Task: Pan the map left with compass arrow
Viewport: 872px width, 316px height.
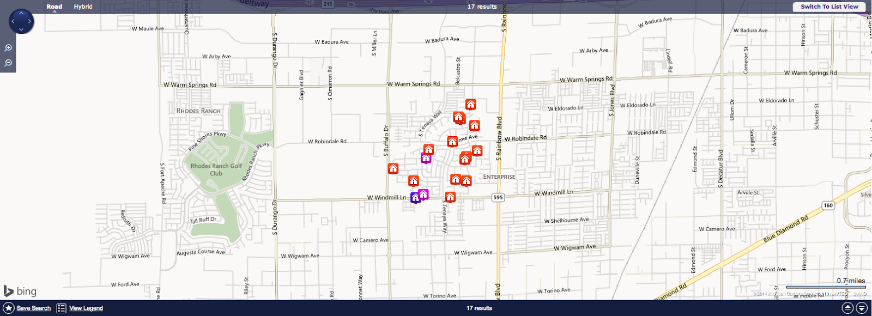Action: [x=13, y=22]
